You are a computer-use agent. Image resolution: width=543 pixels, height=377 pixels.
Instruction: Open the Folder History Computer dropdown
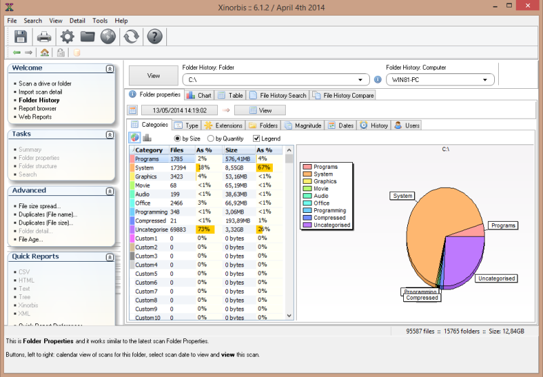485,80
